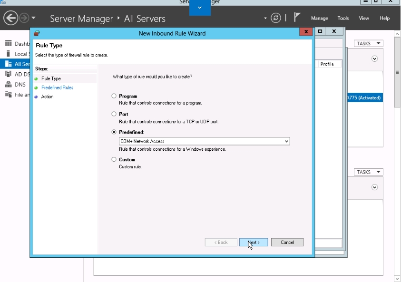This screenshot has width=401, height=282.
Task: Cancel the New Inbound Rule Wizard
Action: point(287,243)
